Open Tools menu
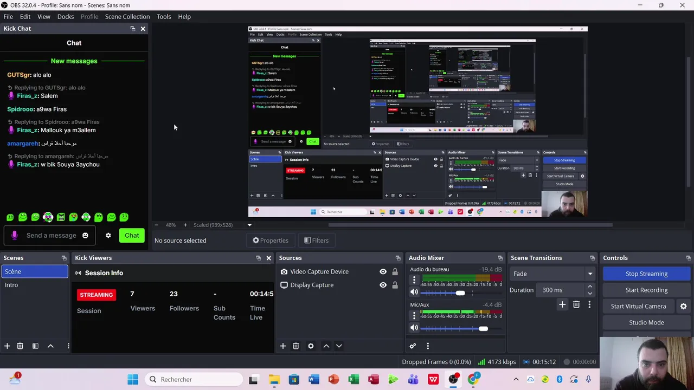 pos(164,16)
